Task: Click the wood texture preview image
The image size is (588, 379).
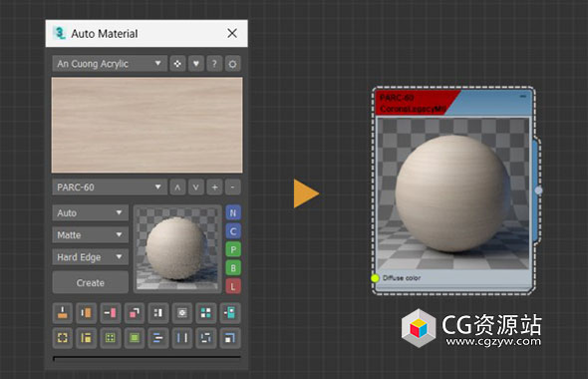Action: pyautogui.click(x=147, y=125)
